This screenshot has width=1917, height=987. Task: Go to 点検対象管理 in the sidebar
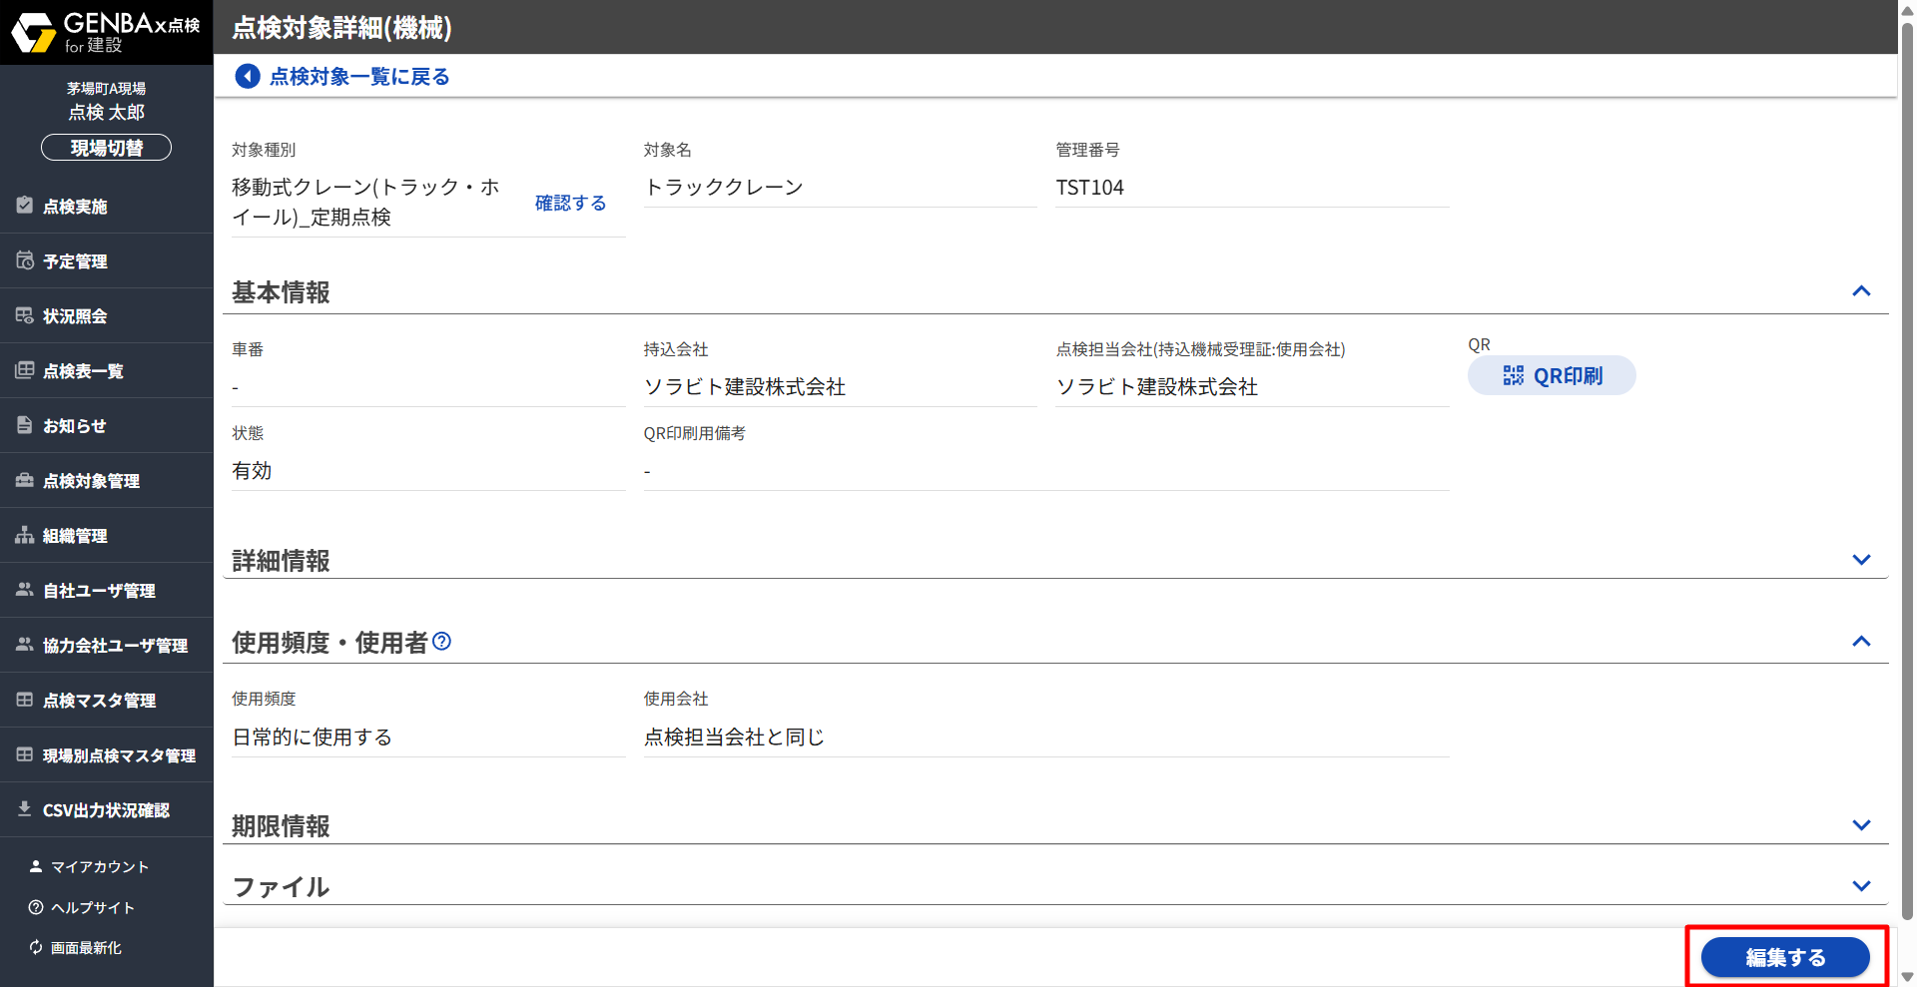coord(91,481)
